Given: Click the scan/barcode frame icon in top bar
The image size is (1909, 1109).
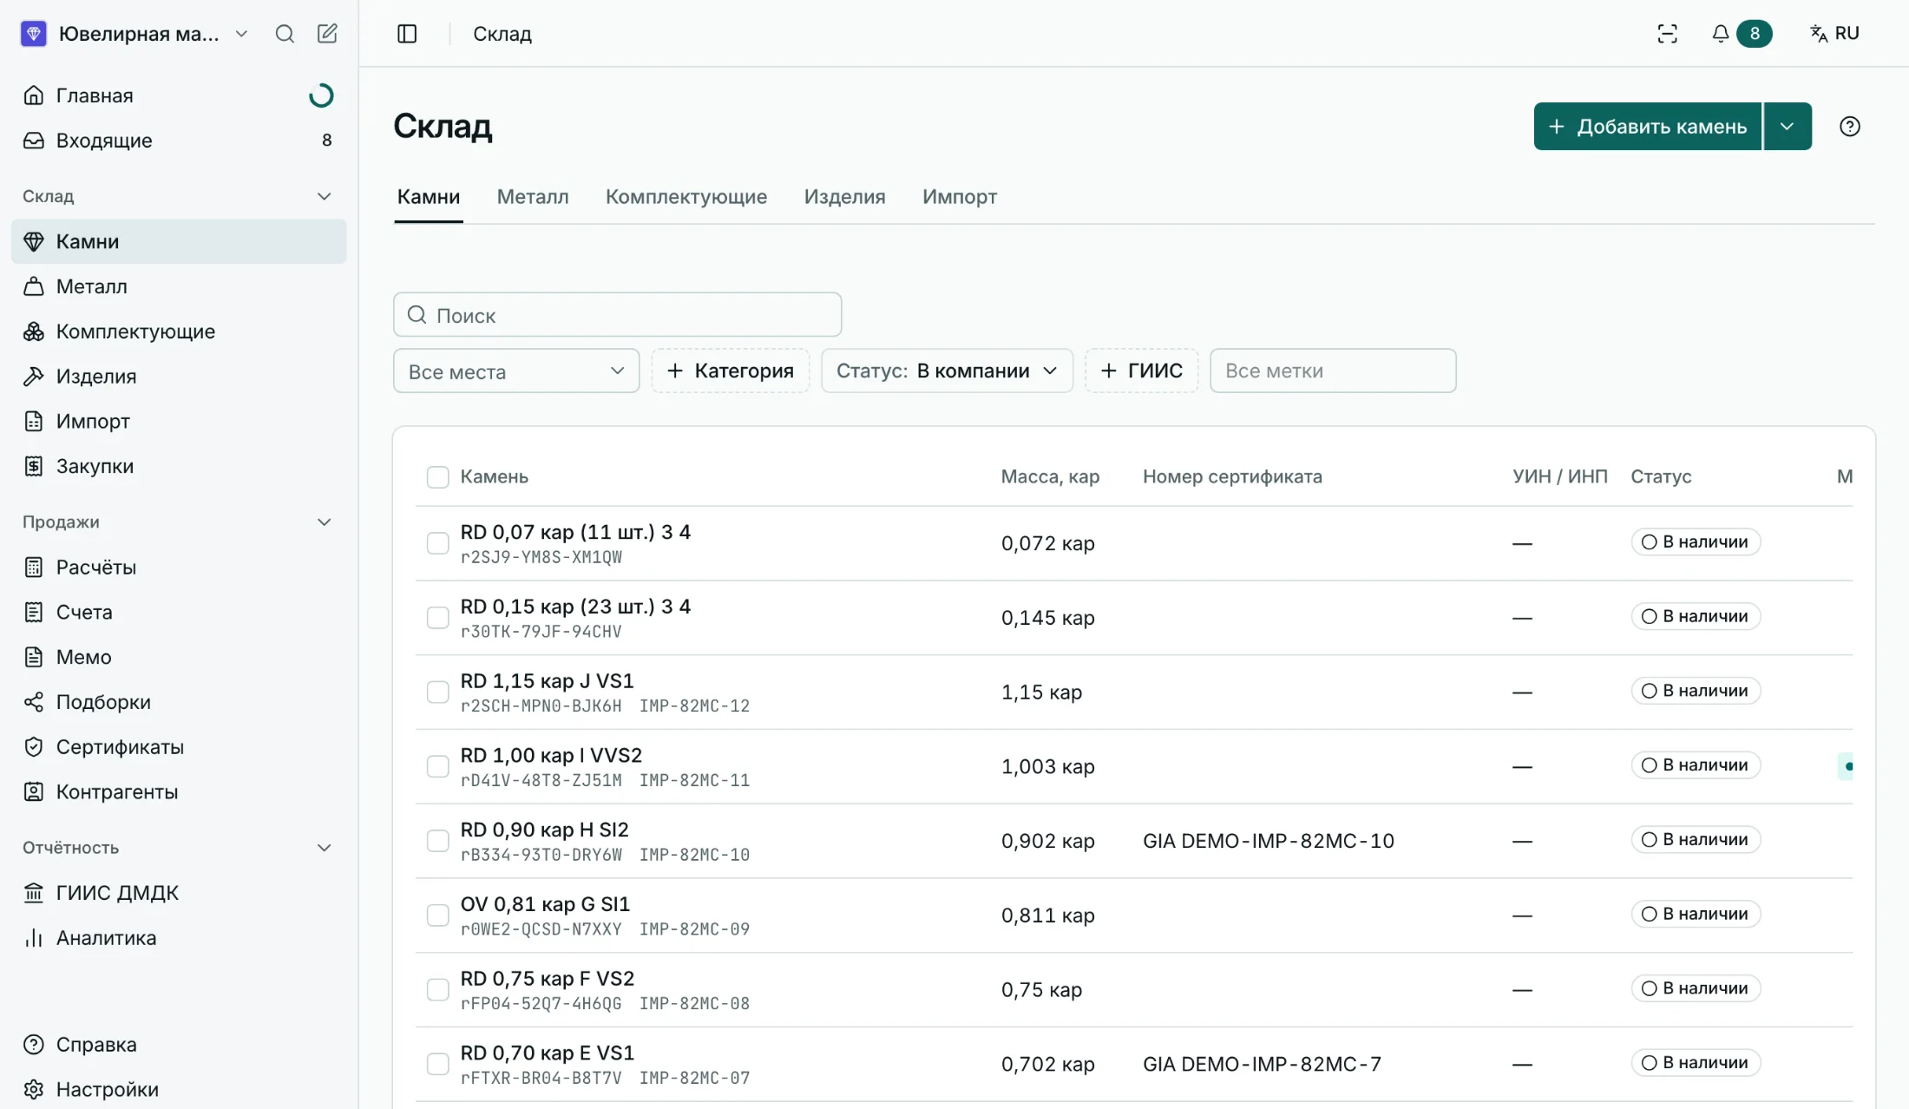Looking at the screenshot, I should click(1667, 34).
